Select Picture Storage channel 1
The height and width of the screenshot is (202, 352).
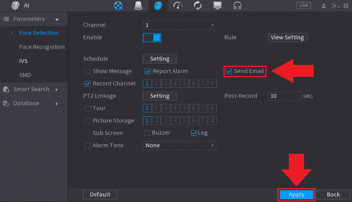(147, 121)
